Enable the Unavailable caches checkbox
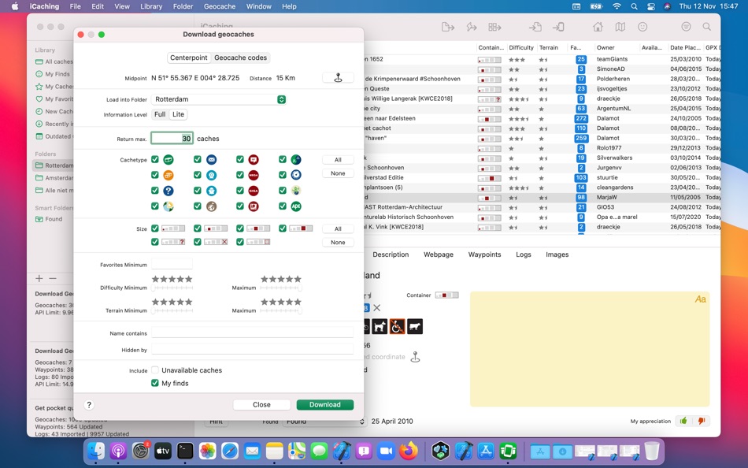 154,370
